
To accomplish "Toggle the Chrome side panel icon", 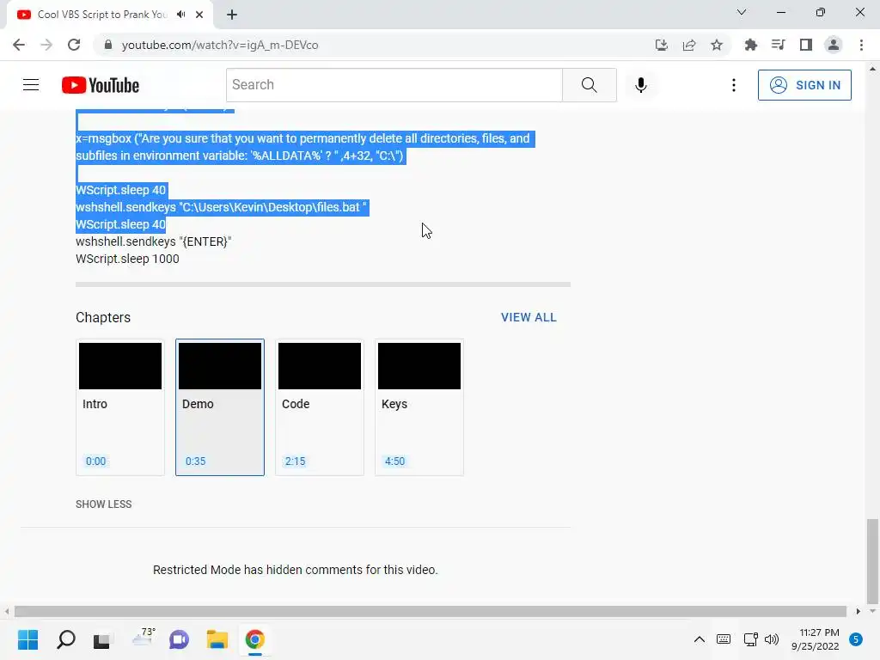I will (x=806, y=45).
